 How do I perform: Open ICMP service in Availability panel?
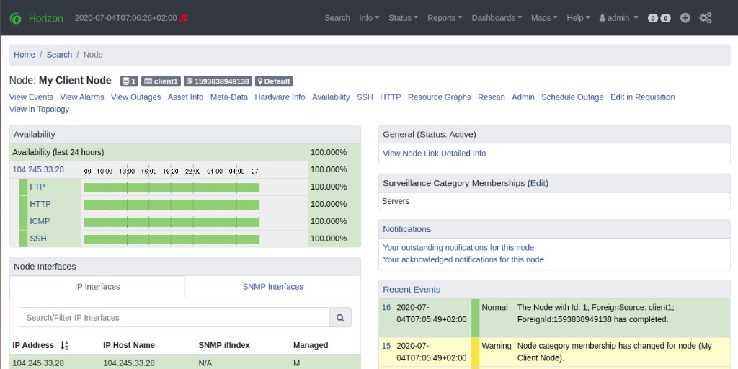[40, 221]
